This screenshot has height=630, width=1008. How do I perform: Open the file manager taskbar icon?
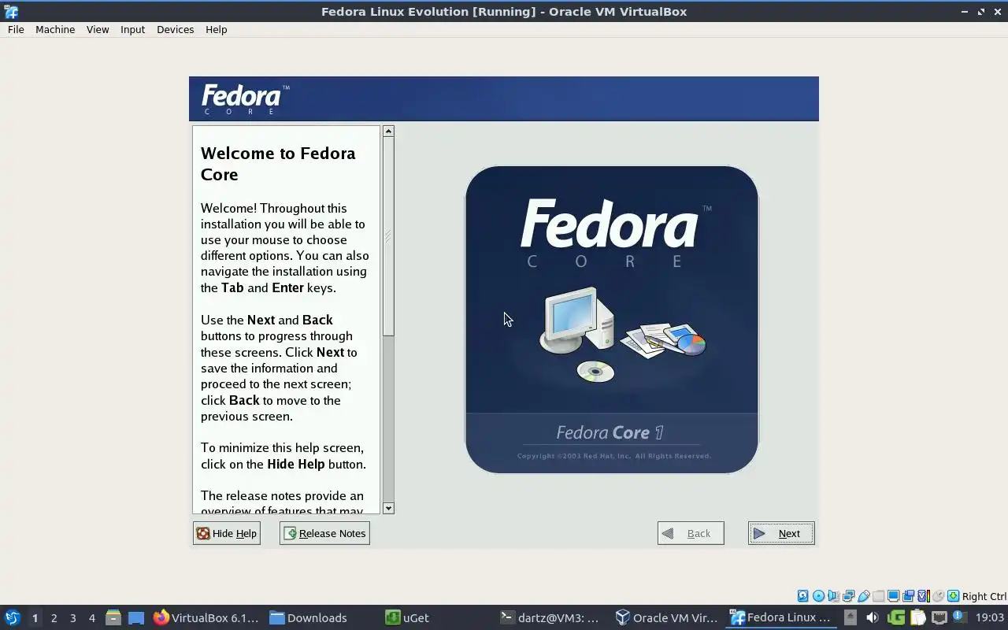pyautogui.click(x=113, y=617)
